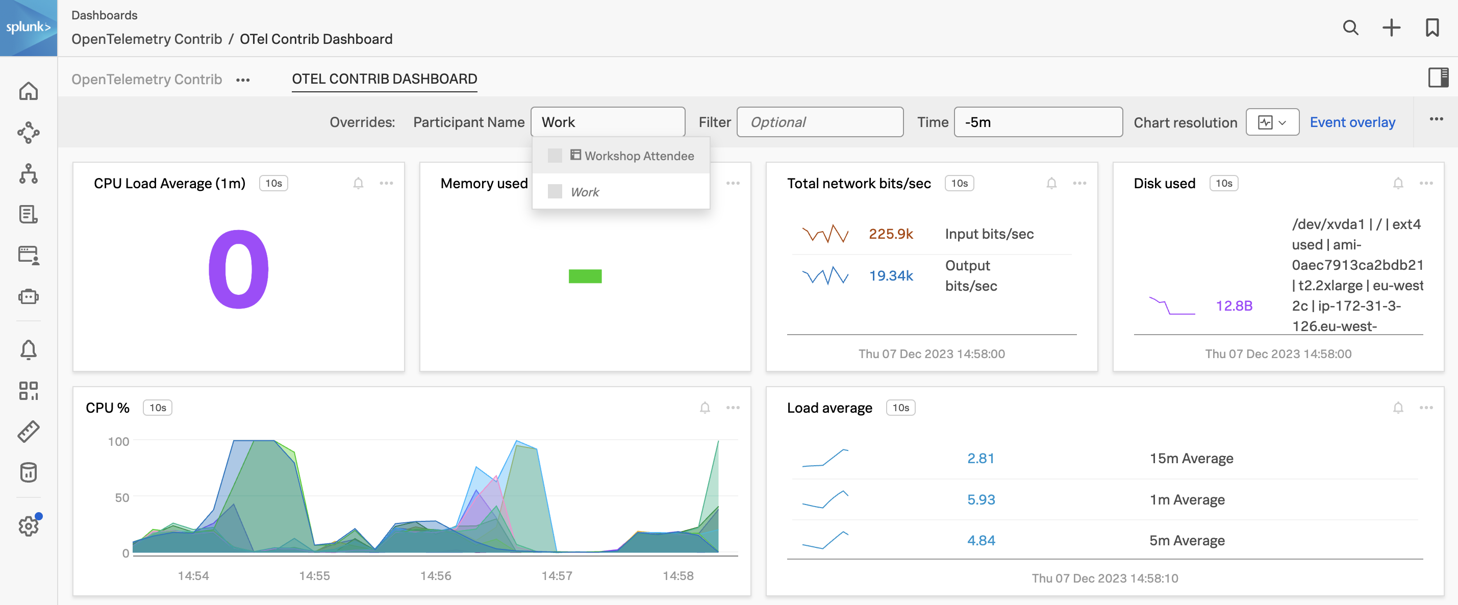1458x605 pixels.
Task: Click the Time field showing -5m
Action: 1038,122
